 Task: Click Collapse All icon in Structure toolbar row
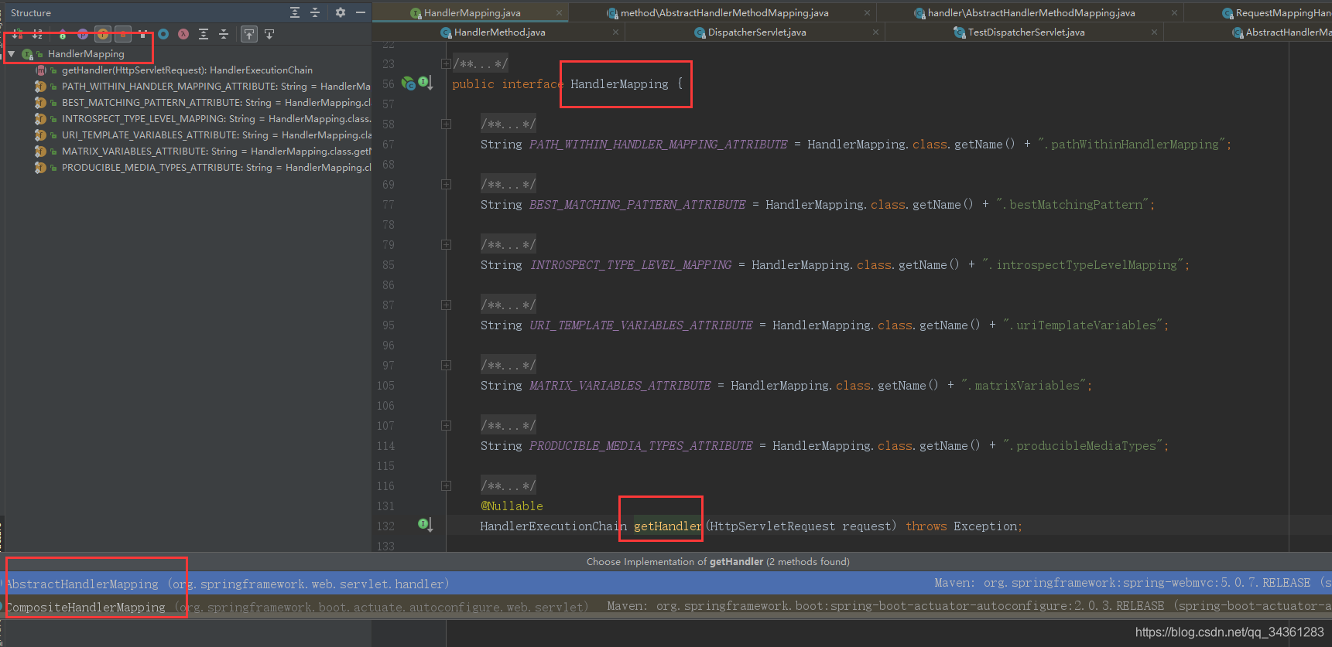click(x=224, y=34)
